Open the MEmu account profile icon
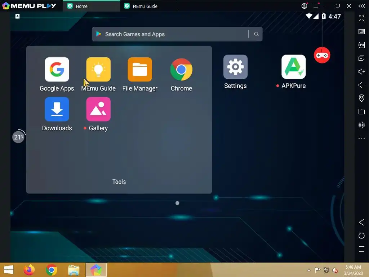369x277 pixels. click(x=304, y=6)
